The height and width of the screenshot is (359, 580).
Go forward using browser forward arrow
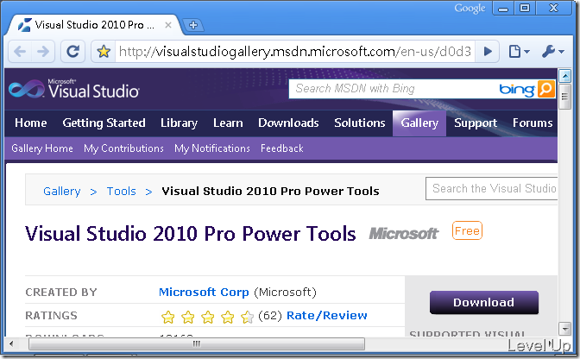[42, 52]
